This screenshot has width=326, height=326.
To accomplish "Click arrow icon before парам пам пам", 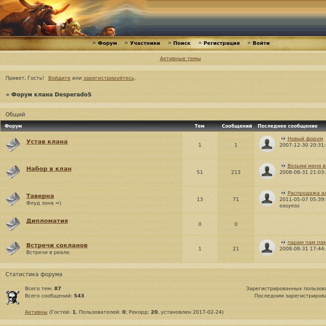I will (x=283, y=242).
